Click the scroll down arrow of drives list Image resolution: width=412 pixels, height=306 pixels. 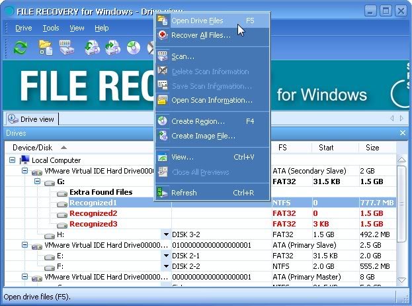click(x=401, y=280)
